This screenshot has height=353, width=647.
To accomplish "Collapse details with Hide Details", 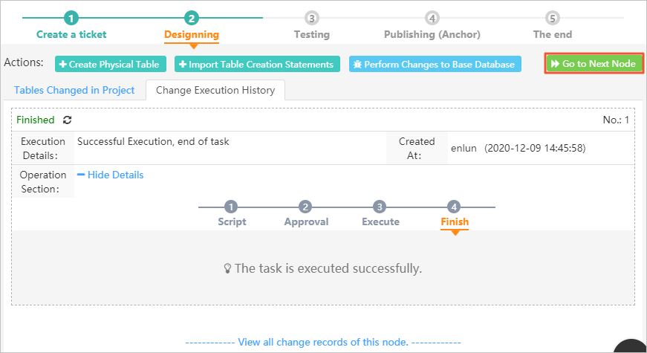I will pos(111,175).
